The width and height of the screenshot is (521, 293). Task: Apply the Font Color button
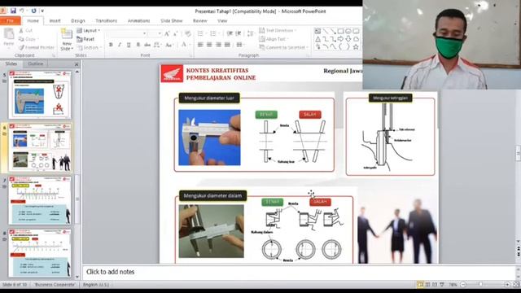click(183, 45)
